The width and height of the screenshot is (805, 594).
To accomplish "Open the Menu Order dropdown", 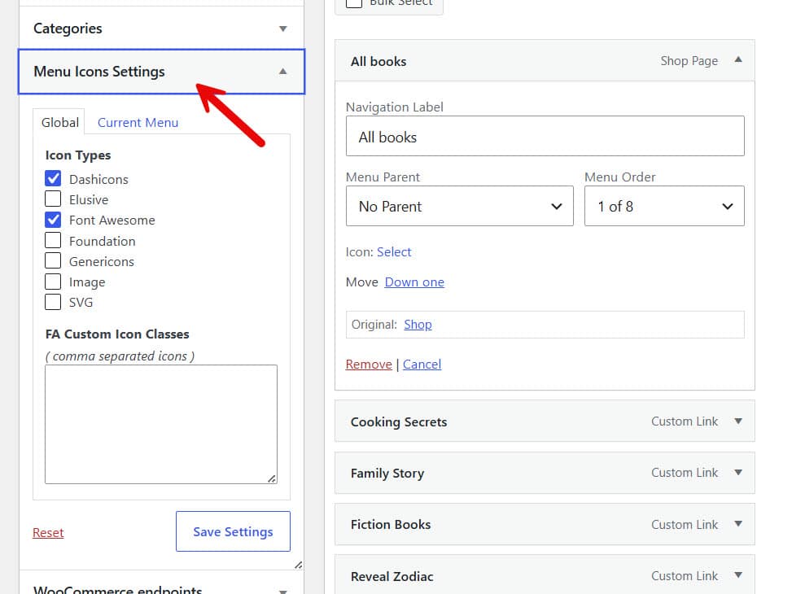I will (x=664, y=206).
